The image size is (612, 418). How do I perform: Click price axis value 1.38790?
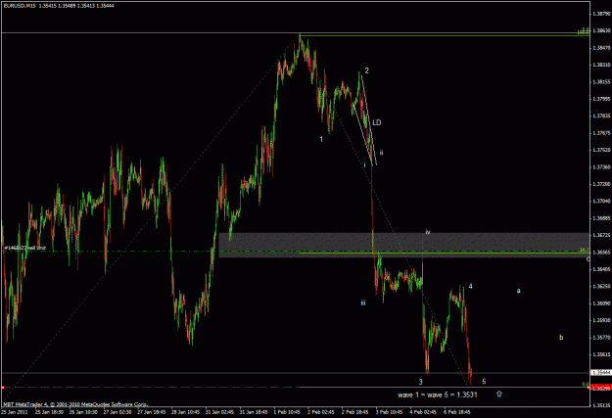click(x=601, y=14)
